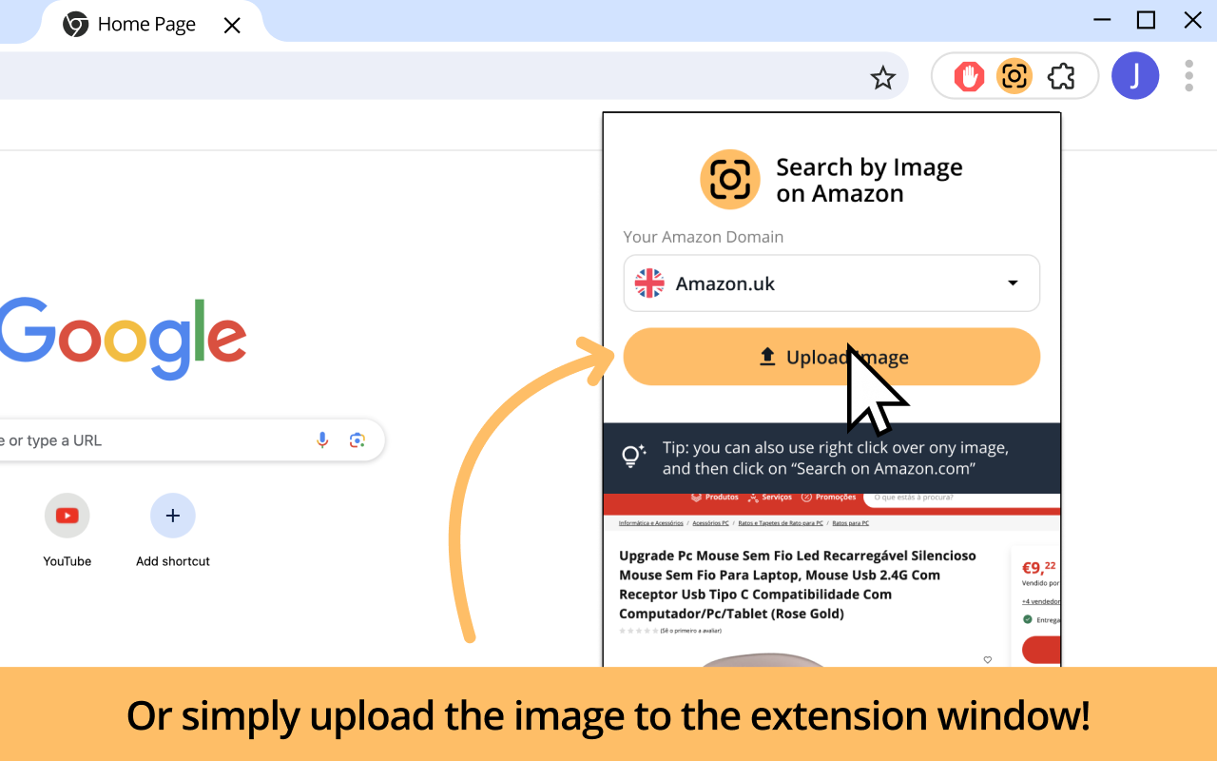Start voice search with the microphone icon

point(322,439)
